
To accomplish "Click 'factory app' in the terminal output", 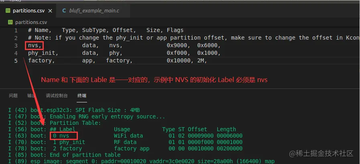I will [x=132, y=148].
